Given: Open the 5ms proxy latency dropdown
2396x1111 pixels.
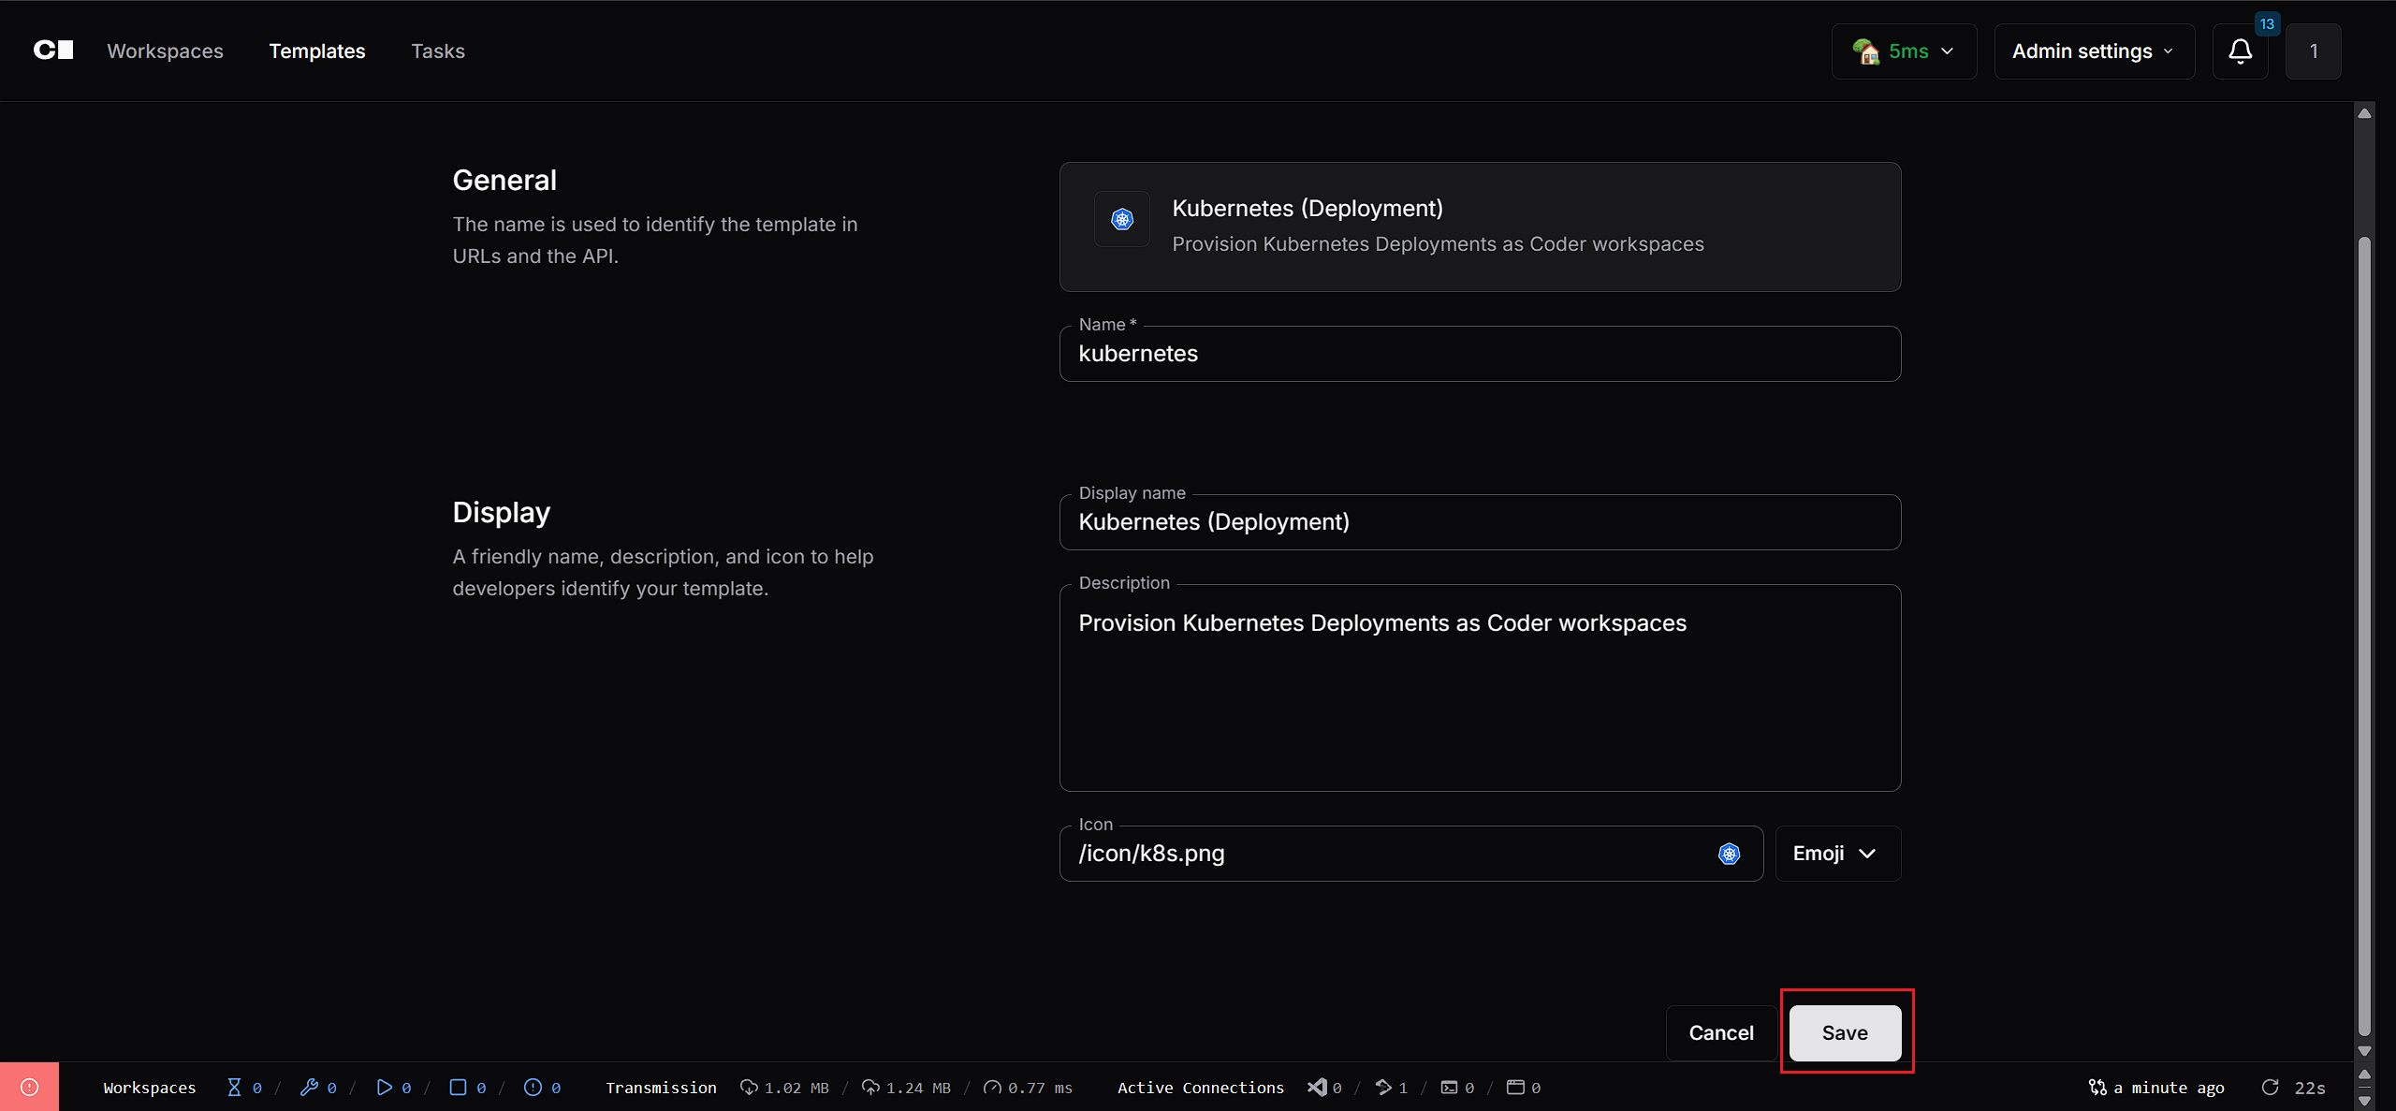Looking at the screenshot, I should tap(1904, 51).
